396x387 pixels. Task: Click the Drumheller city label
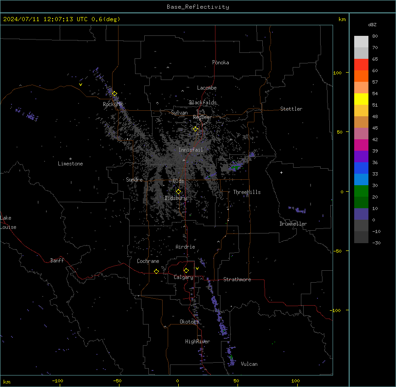(x=293, y=224)
